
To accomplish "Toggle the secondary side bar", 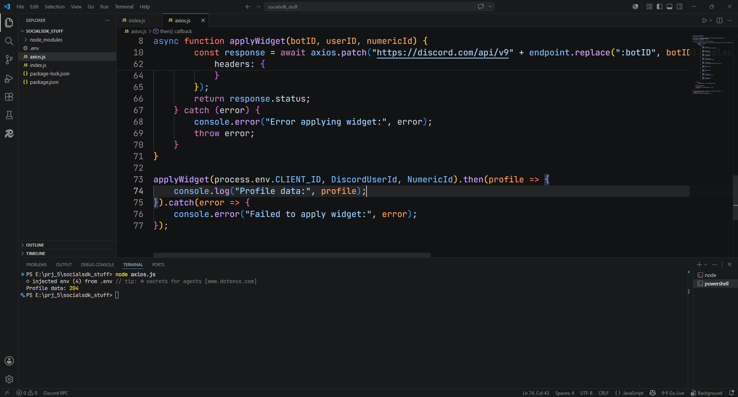I will click(680, 7).
